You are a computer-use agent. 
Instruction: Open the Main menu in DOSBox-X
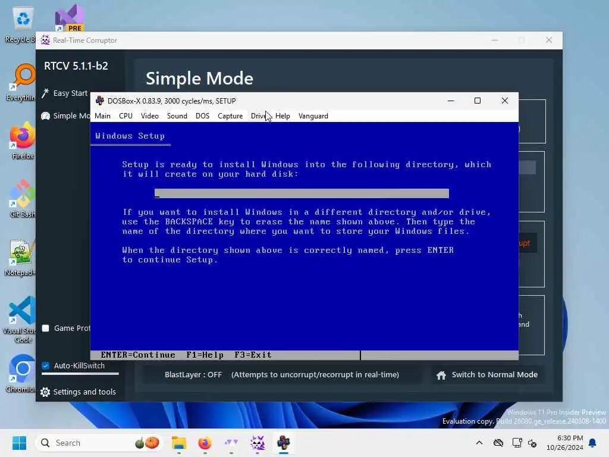102,116
